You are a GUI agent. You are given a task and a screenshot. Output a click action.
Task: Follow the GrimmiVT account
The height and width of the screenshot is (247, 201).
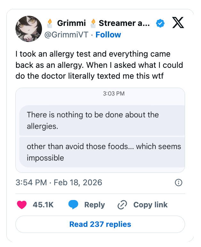pos(108,35)
